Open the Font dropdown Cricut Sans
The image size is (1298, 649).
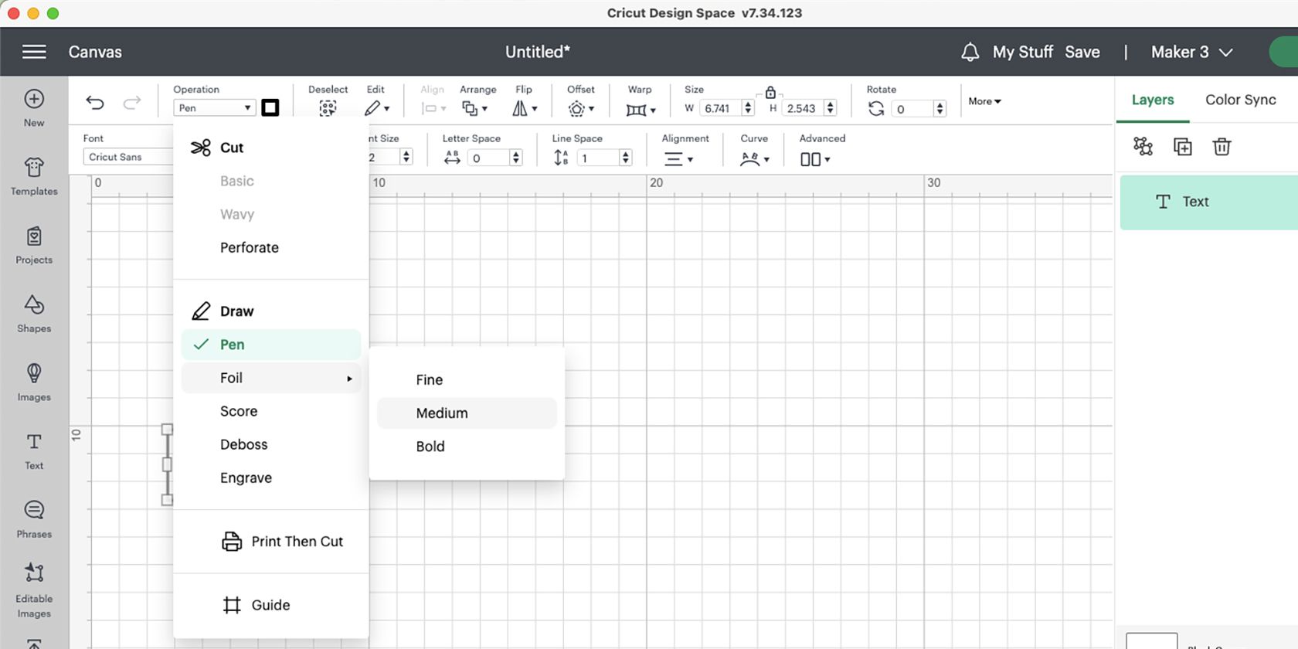pyautogui.click(x=128, y=157)
